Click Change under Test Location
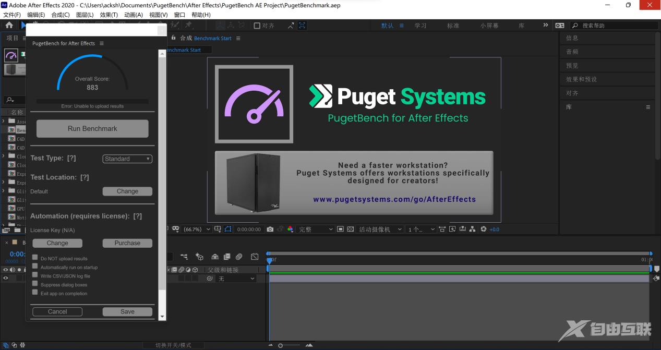This screenshot has width=661, height=350. [127, 191]
